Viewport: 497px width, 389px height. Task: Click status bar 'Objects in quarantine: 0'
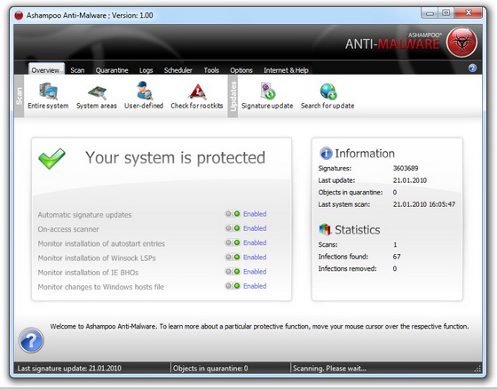click(x=210, y=369)
